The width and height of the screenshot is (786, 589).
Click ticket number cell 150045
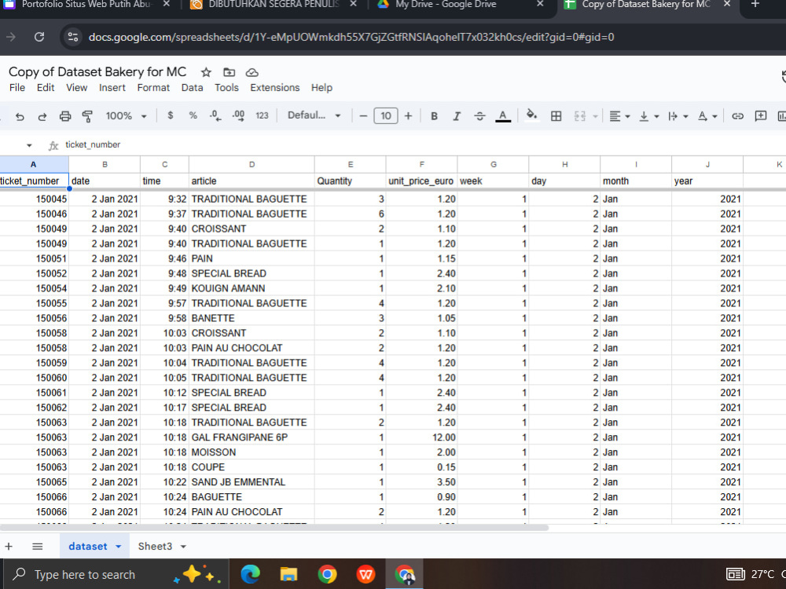34,199
